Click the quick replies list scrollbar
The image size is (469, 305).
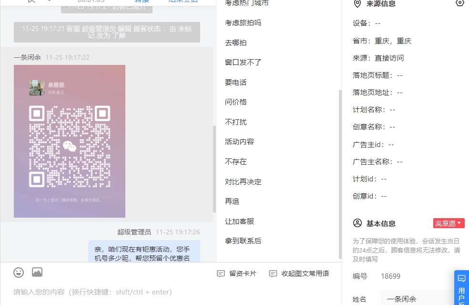pyautogui.click(x=340, y=174)
